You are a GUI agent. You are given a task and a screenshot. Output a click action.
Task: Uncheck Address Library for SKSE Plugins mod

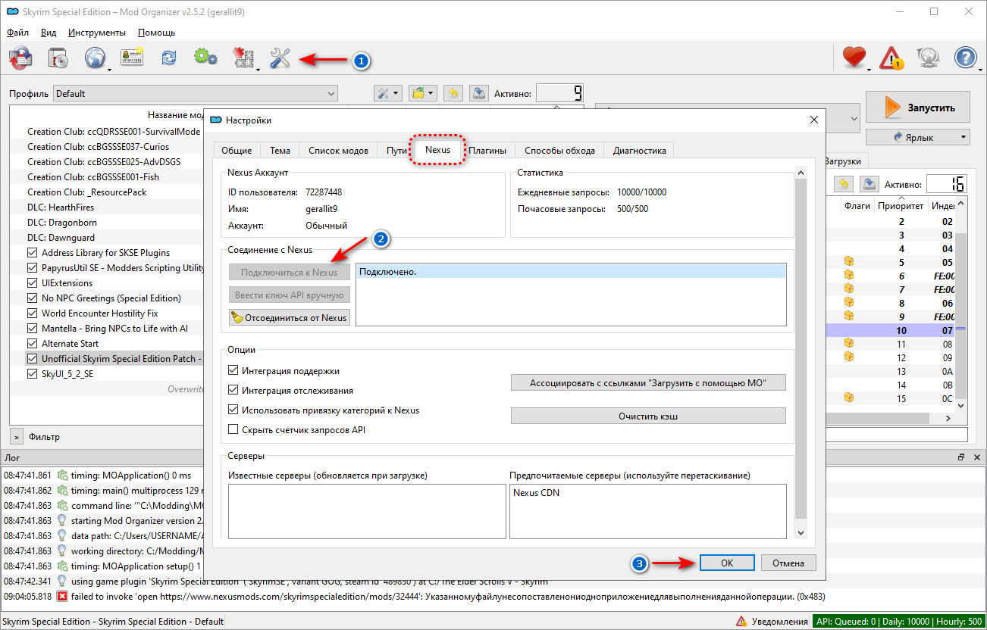click(x=33, y=253)
